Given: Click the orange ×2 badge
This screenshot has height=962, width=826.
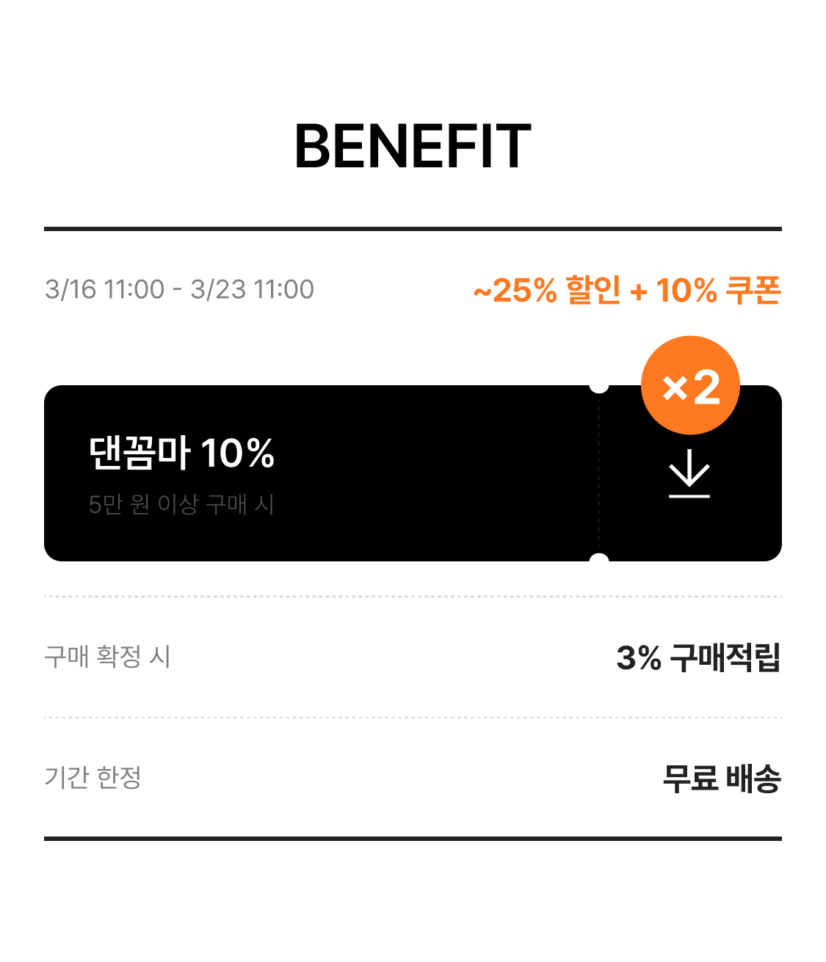Looking at the screenshot, I should [690, 386].
